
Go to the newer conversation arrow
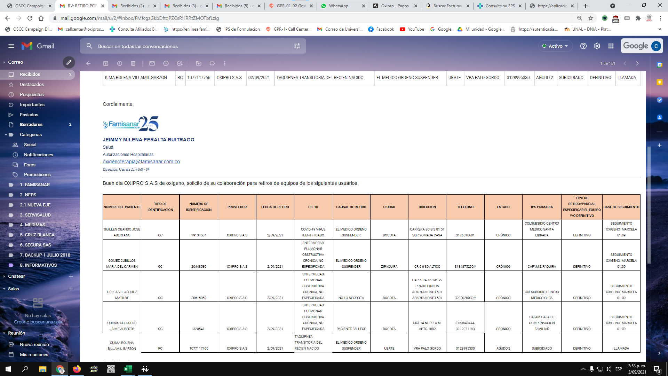tap(625, 63)
